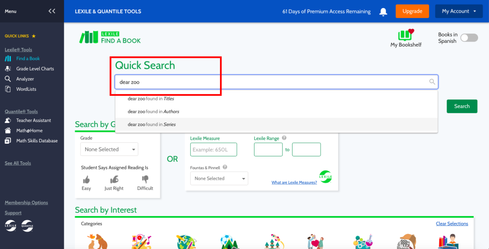
Task: Open the notifications bell
Action: 383,11
